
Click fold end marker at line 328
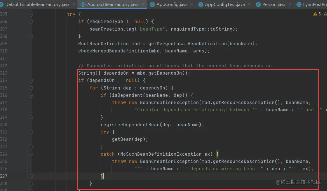pos(31,183)
